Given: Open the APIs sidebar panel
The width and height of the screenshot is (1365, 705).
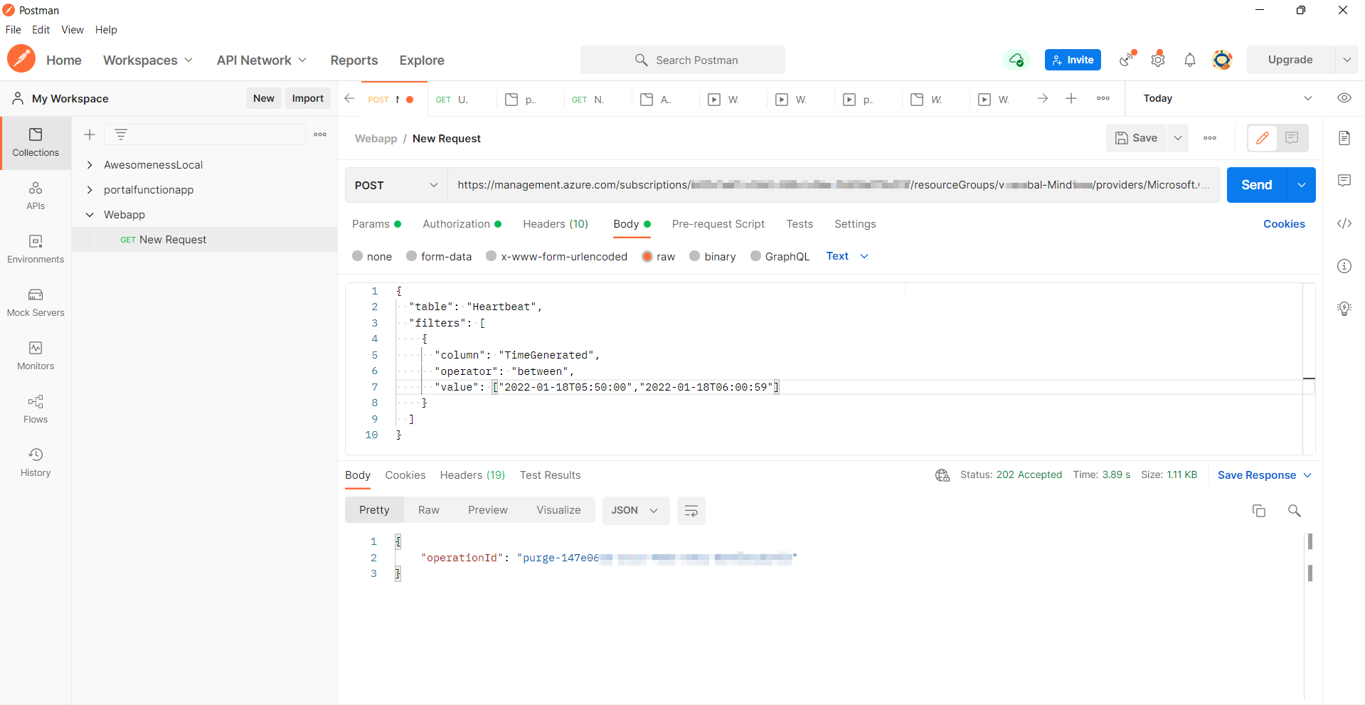Looking at the screenshot, I should 36,196.
